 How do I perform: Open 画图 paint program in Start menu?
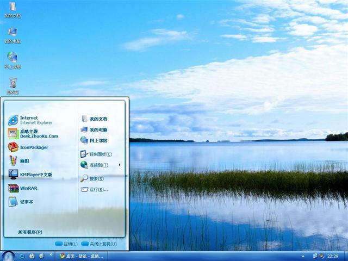point(18,161)
